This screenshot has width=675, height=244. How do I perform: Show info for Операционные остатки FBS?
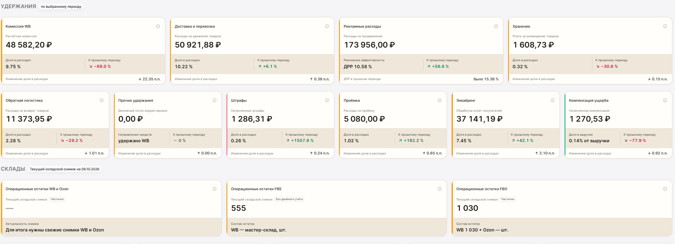click(x=440, y=189)
